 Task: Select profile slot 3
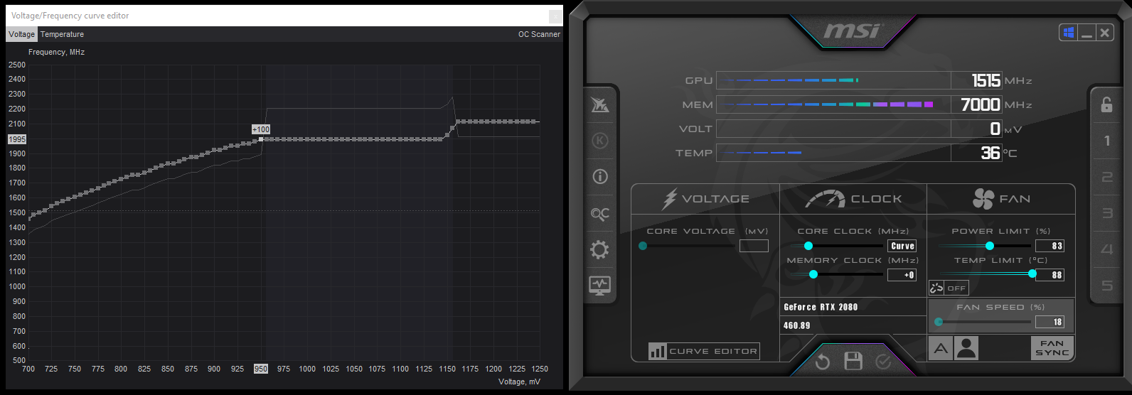tap(1106, 213)
